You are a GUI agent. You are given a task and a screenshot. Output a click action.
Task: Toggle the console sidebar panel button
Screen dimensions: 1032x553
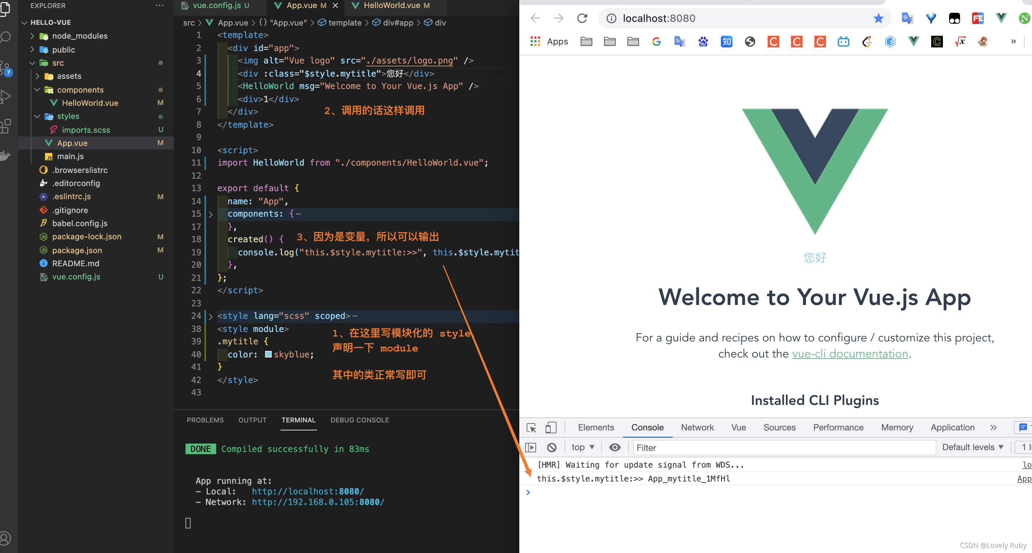[x=530, y=447]
